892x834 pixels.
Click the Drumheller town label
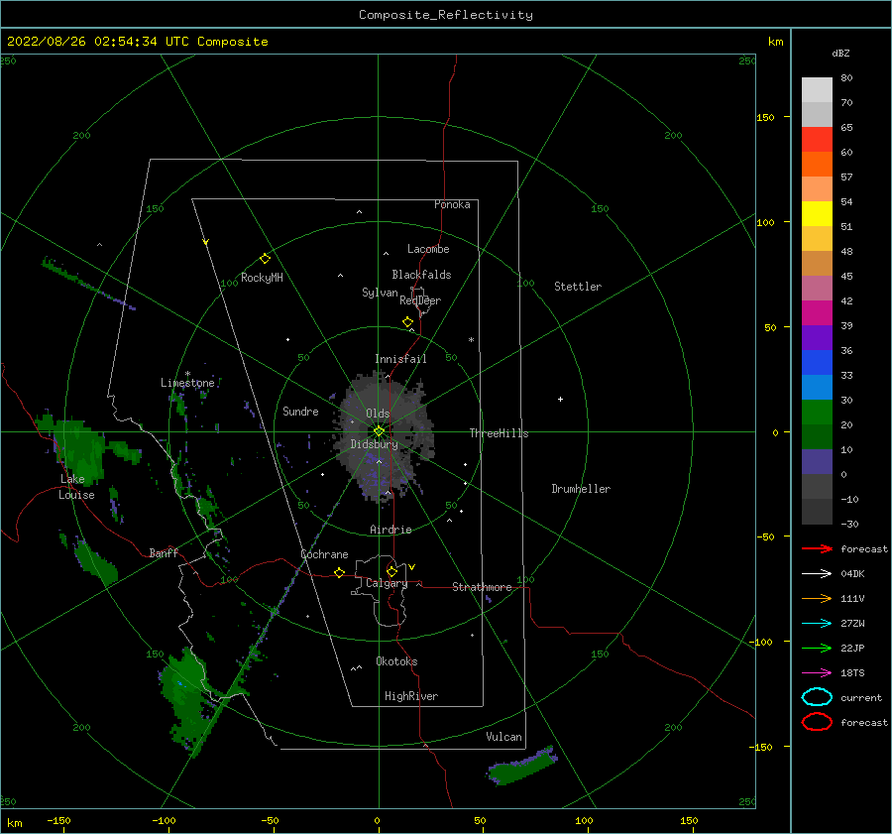click(x=581, y=489)
